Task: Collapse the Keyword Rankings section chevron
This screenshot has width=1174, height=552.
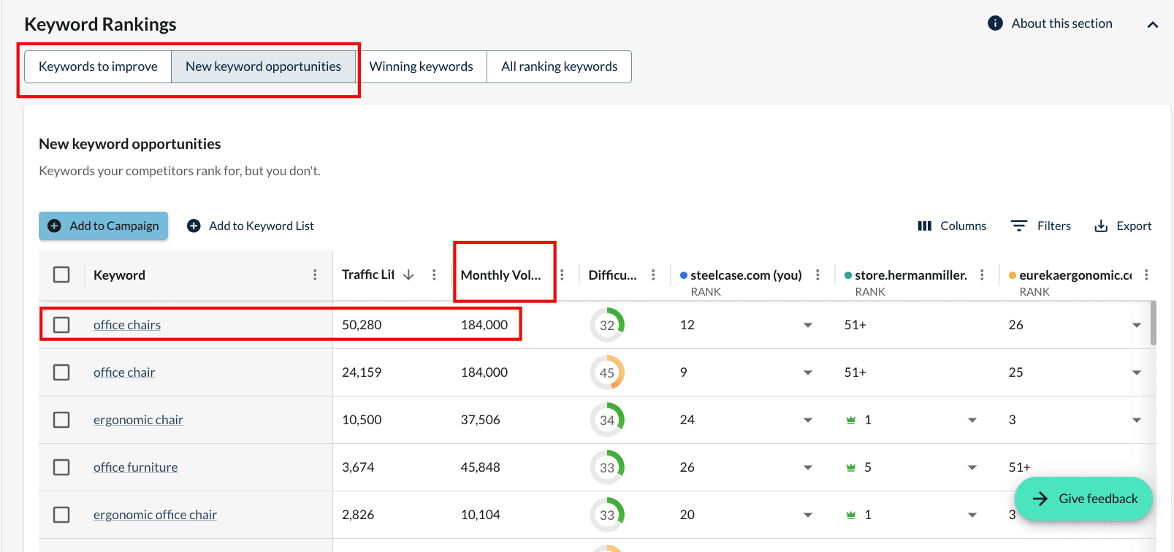Action: pyautogui.click(x=1153, y=25)
